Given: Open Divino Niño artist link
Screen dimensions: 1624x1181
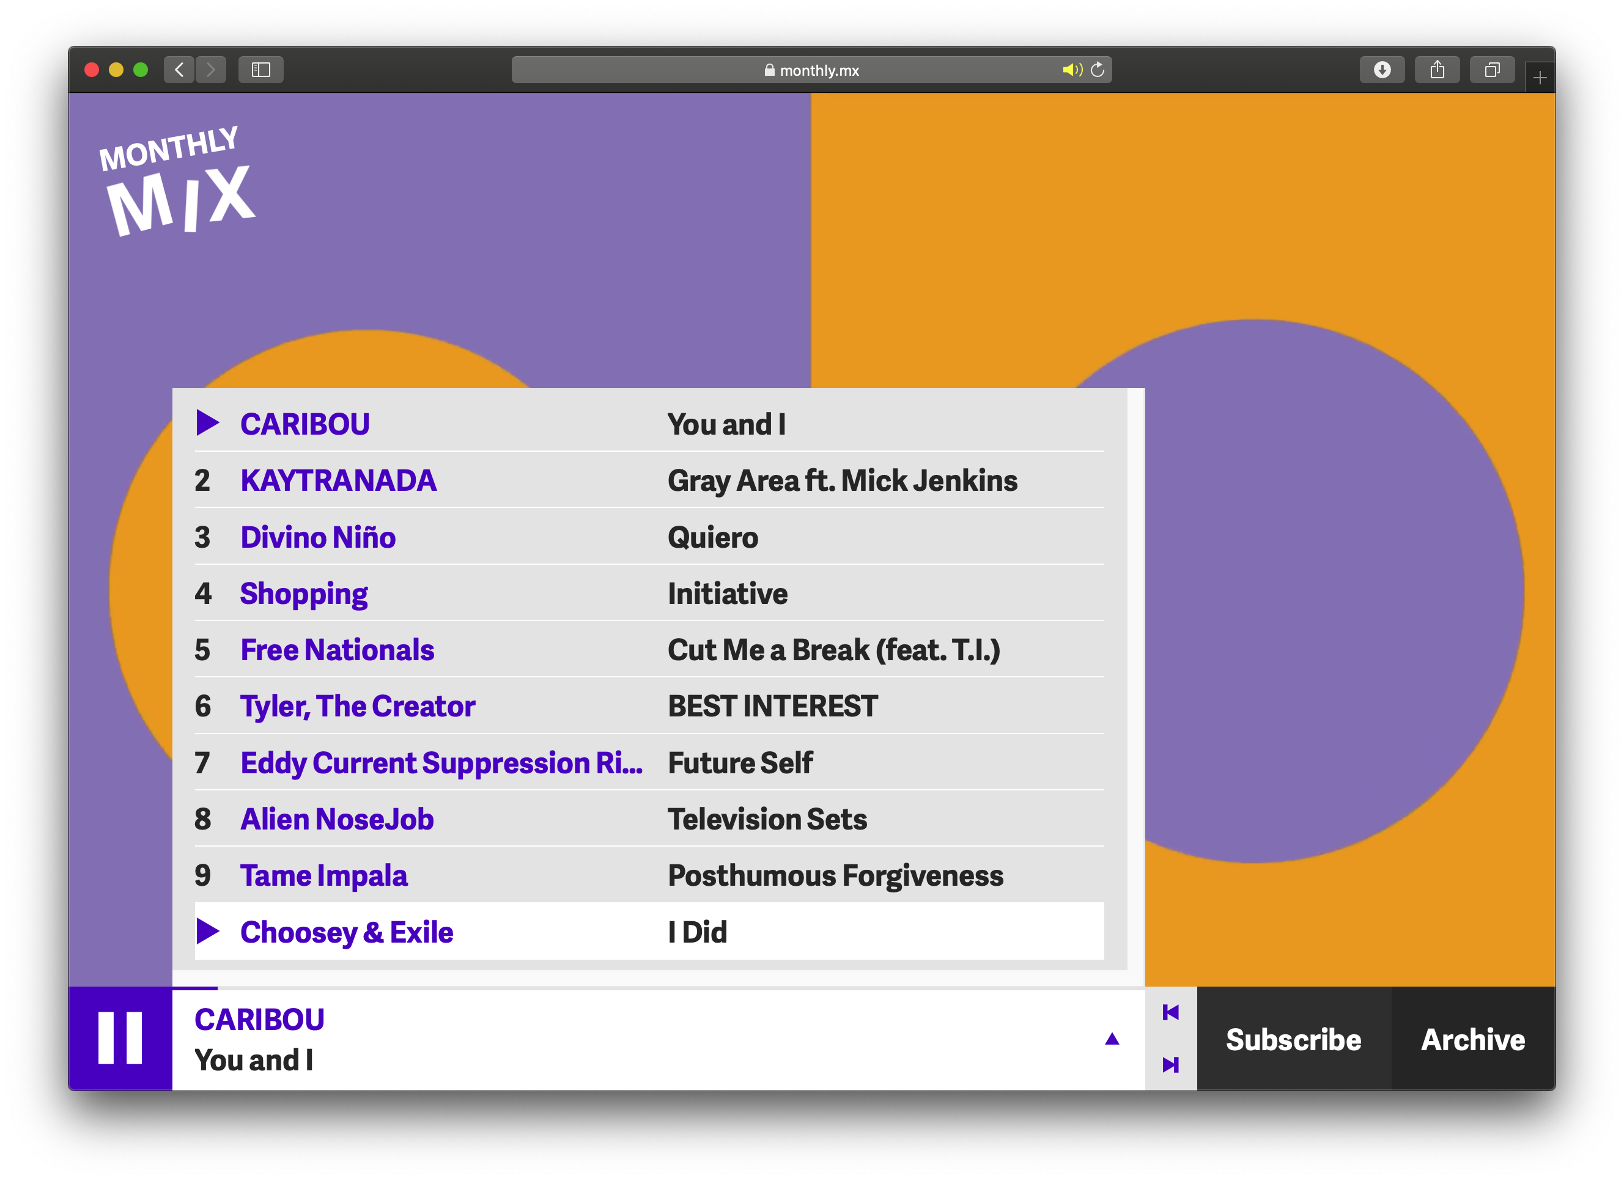Looking at the screenshot, I should tap(318, 537).
